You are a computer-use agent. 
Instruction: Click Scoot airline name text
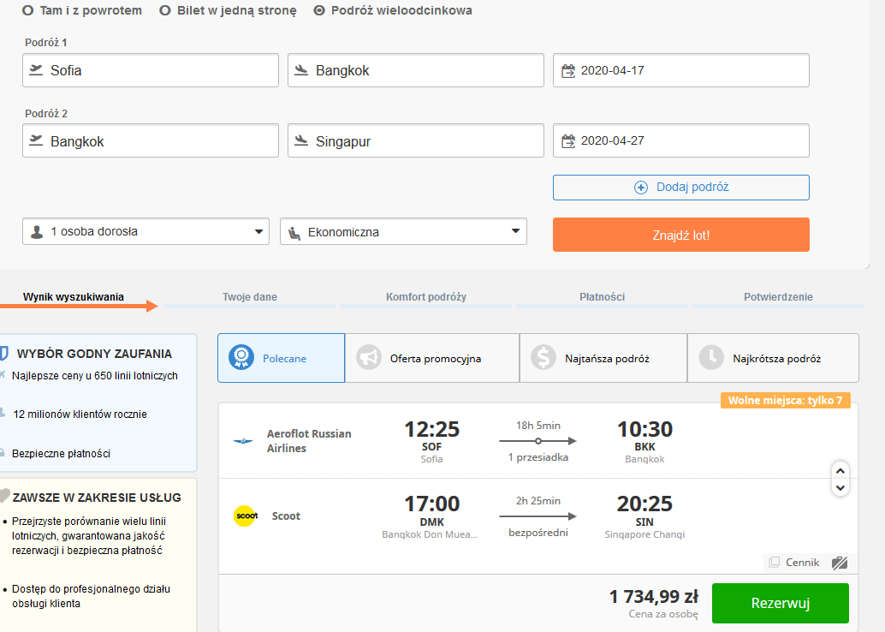point(286,516)
